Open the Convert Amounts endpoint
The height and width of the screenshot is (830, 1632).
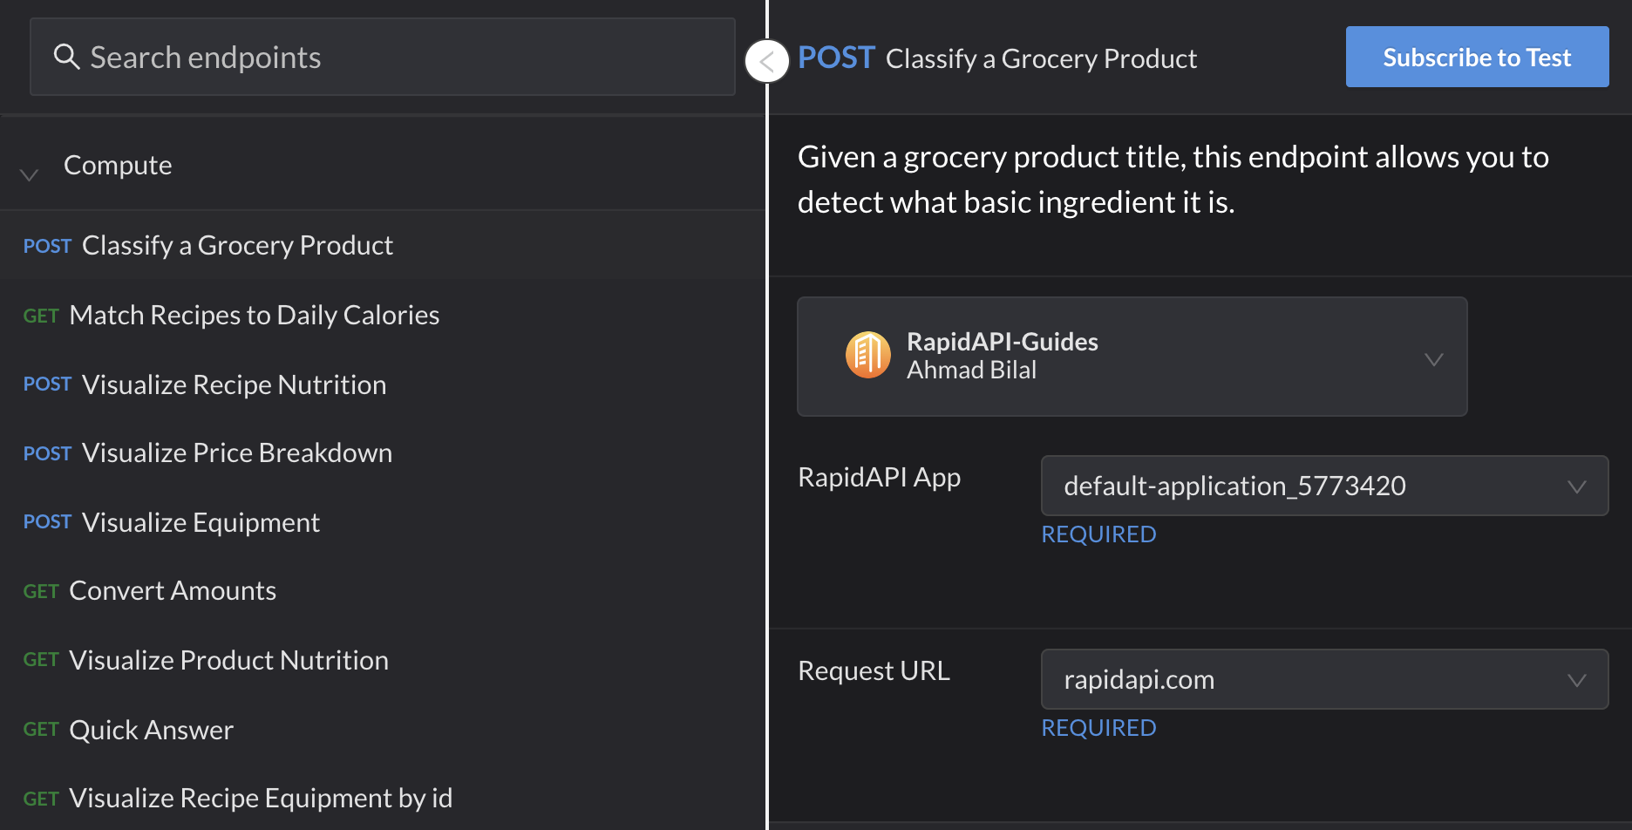click(383, 590)
